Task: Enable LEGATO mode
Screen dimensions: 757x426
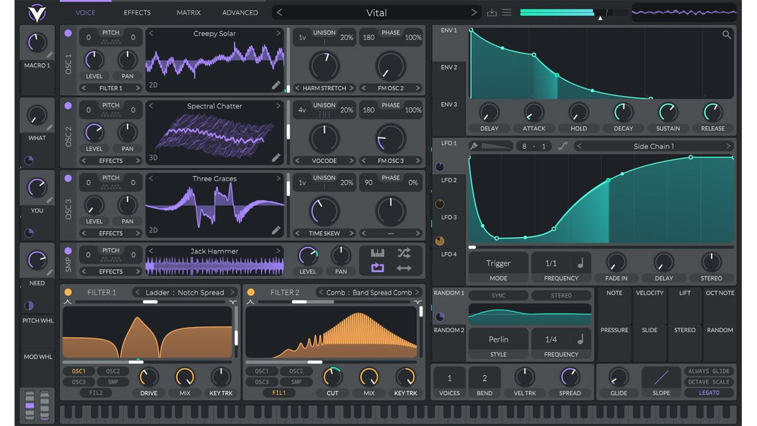Action: pos(708,393)
